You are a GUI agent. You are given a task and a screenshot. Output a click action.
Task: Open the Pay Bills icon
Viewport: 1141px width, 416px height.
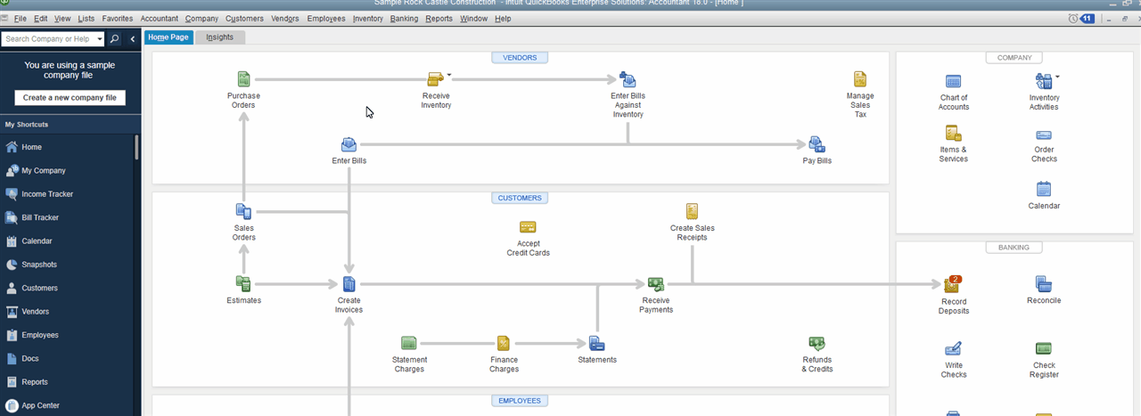(x=817, y=144)
